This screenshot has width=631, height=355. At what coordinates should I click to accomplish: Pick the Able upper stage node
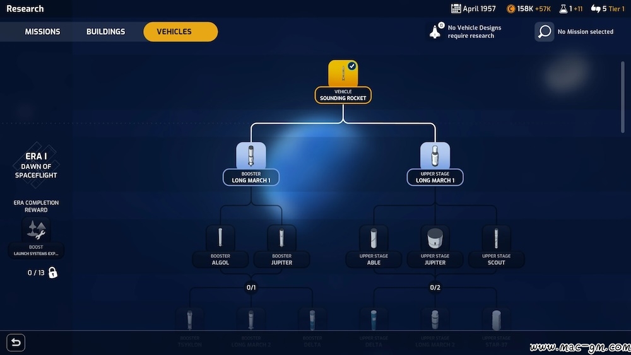(x=374, y=238)
